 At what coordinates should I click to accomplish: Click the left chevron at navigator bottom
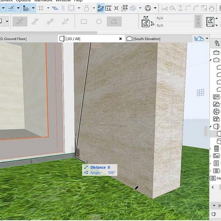(213, 187)
